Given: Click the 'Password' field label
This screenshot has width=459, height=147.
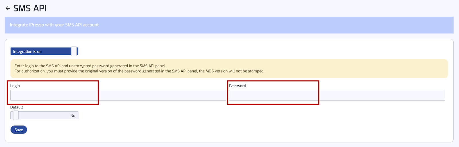Looking at the screenshot, I should (x=238, y=86).
